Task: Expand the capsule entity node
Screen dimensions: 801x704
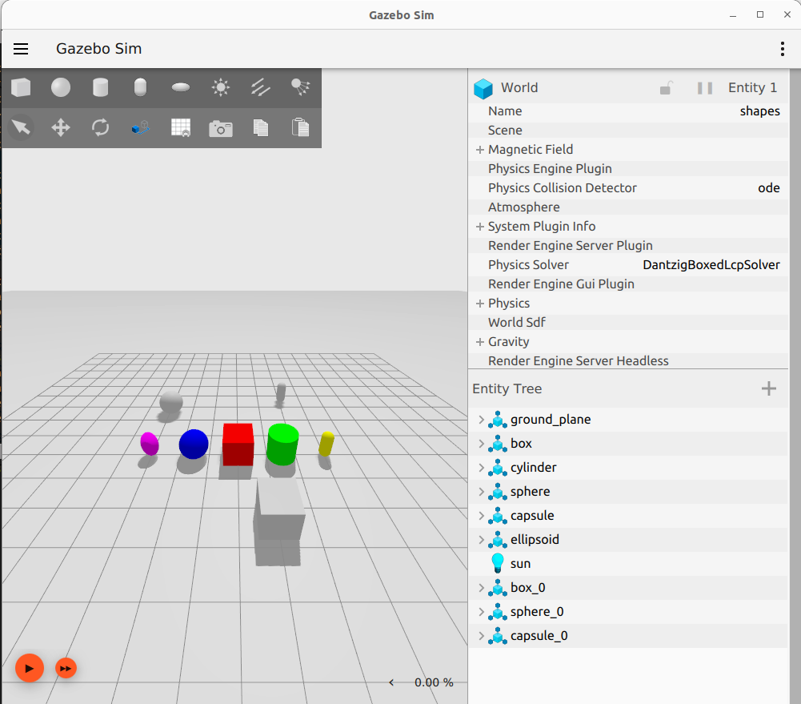Action: pyautogui.click(x=481, y=516)
